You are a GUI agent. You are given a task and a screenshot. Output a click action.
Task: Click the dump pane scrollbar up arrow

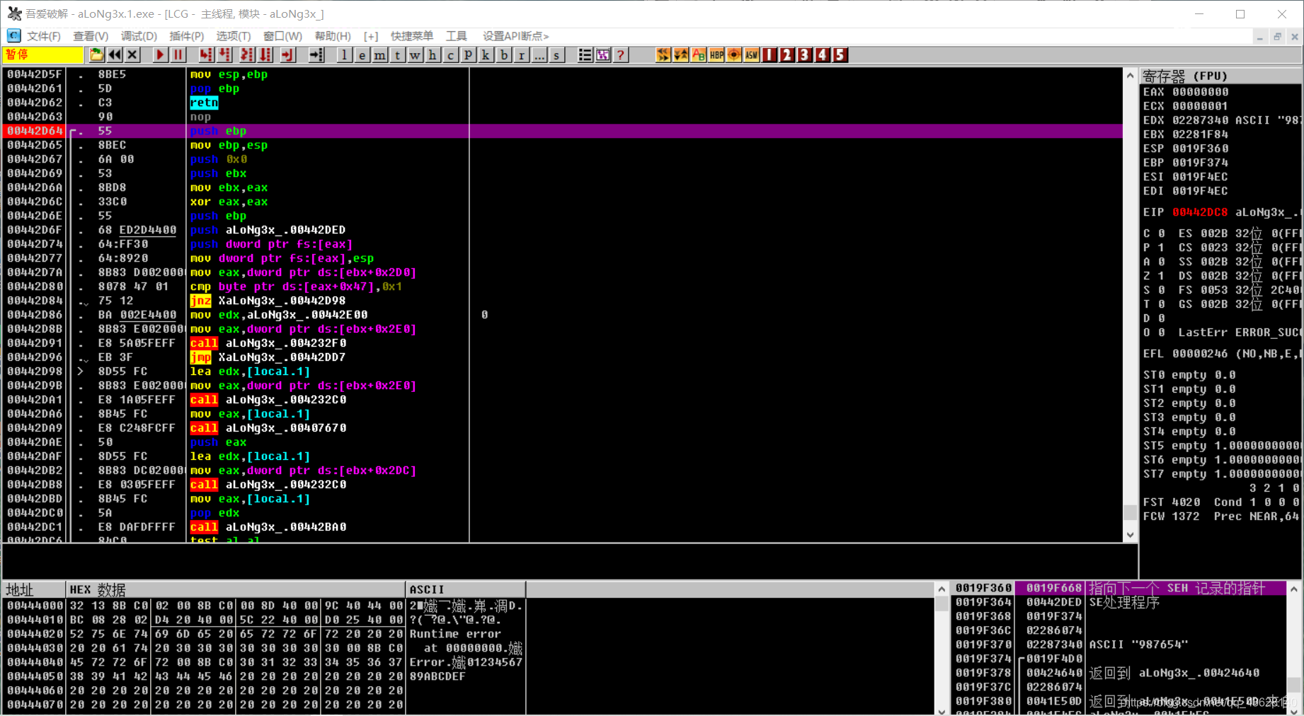pos(942,589)
